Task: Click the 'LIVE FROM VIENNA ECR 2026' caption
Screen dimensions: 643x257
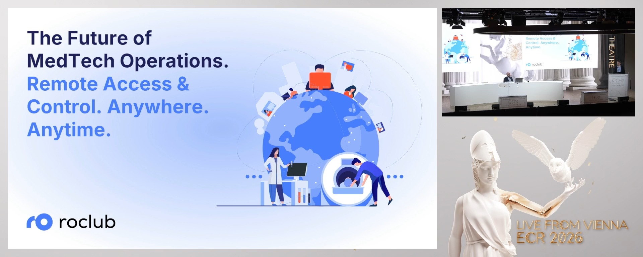Action: [571, 231]
